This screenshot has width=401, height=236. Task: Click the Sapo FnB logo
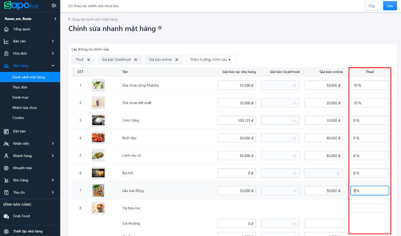click(x=21, y=5)
